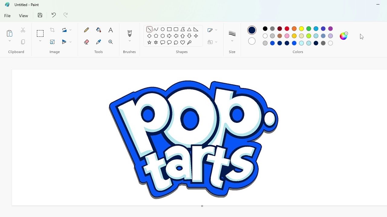Image resolution: width=387 pixels, height=217 pixels.
Task: Select the Five-point star shape
Action: 149,42
